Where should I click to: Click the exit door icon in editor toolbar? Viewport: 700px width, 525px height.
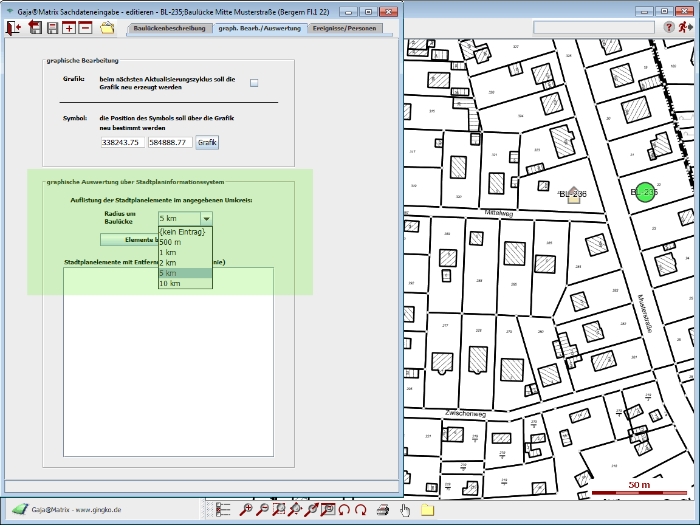tap(13, 27)
